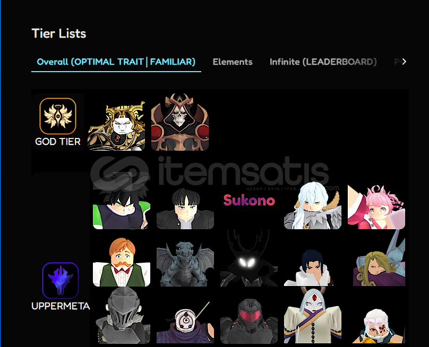Click the Uppermeta blue dragon emblem icon

click(61, 281)
